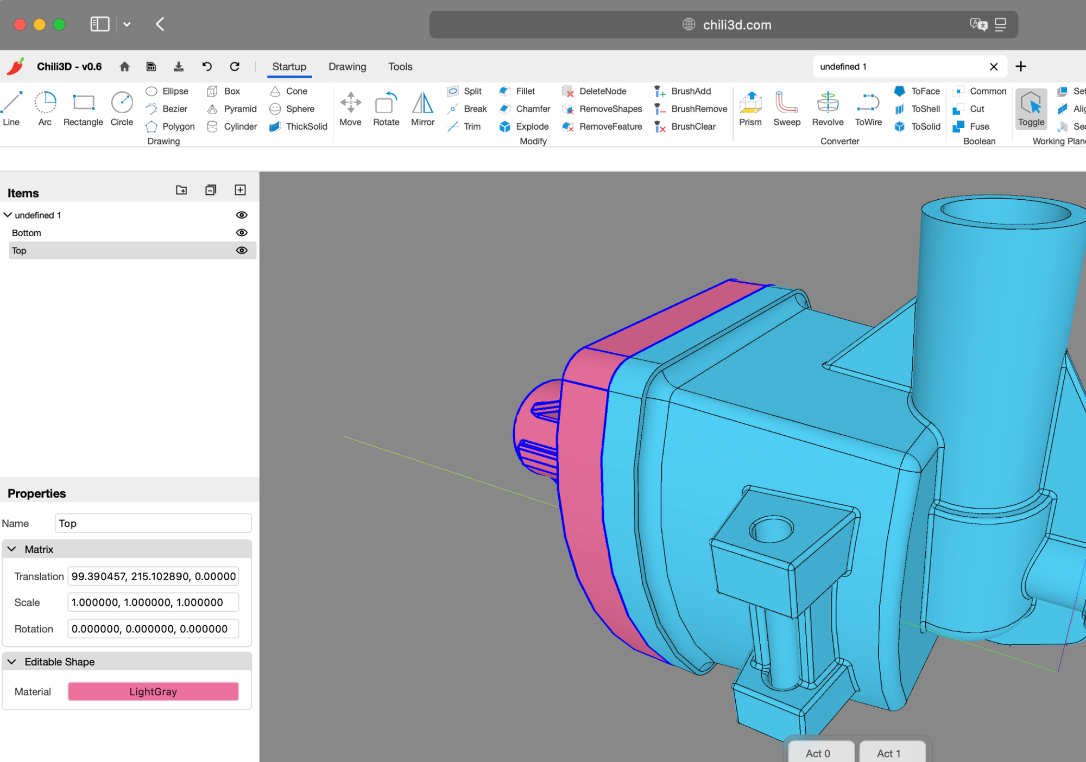Click the download/export icon
The height and width of the screenshot is (762, 1086).
tap(178, 67)
